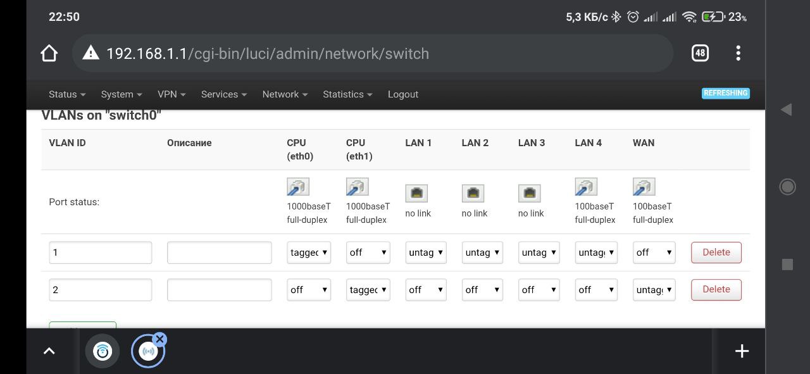Open the Status menu

point(67,94)
